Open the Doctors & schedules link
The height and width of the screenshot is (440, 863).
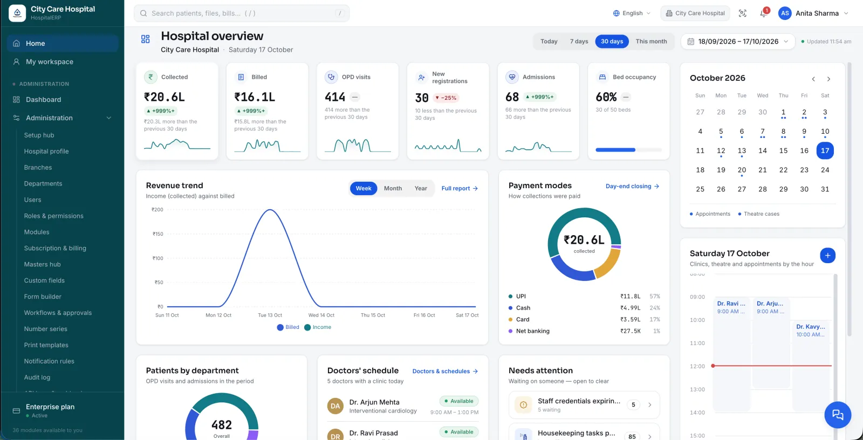(x=445, y=372)
